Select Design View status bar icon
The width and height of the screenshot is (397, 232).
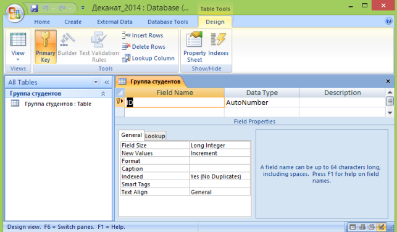click(382, 227)
